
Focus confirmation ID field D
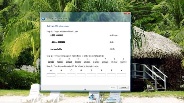(81, 75)
